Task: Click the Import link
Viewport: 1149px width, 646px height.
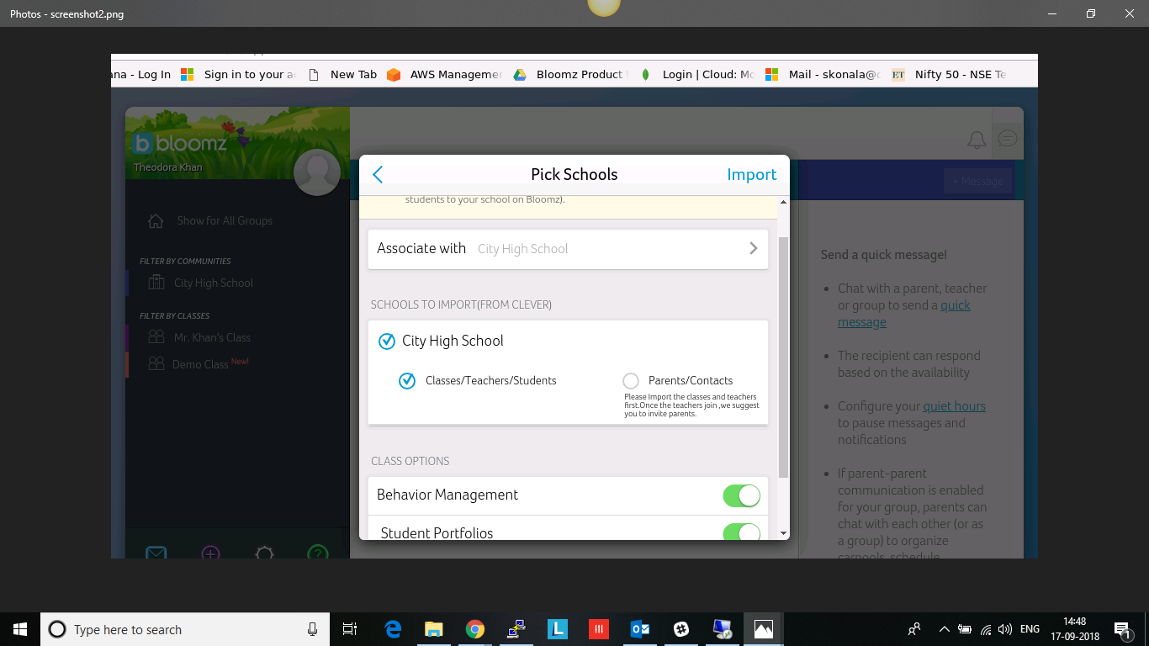Action: click(752, 174)
